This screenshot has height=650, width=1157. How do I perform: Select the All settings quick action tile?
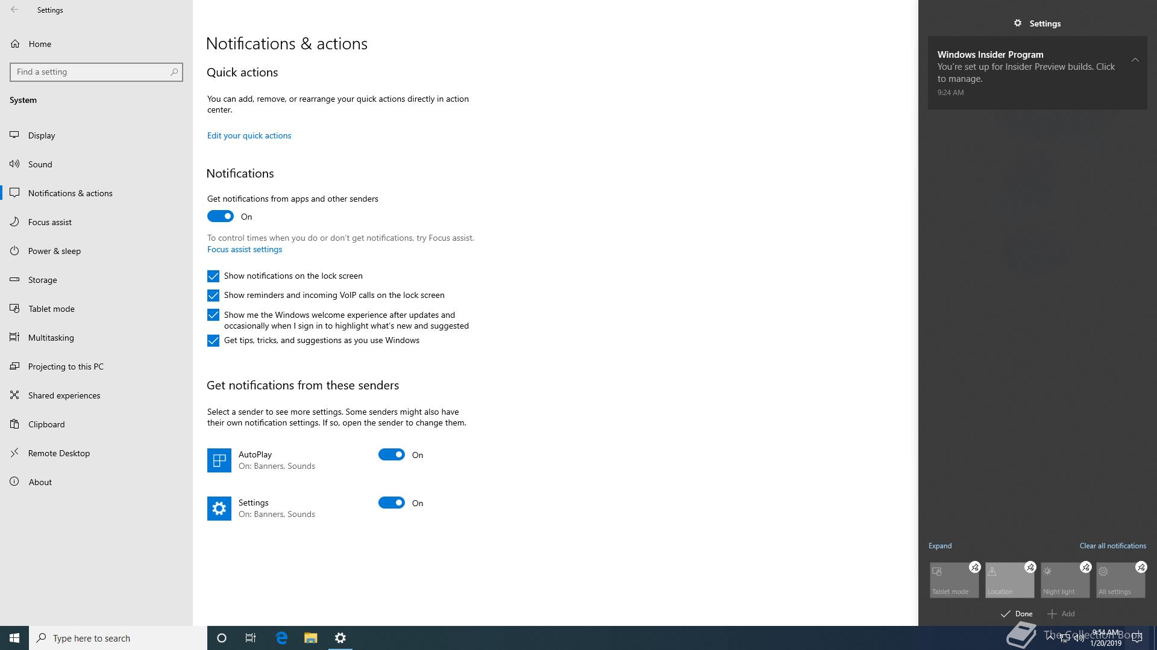pyautogui.click(x=1120, y=580)
